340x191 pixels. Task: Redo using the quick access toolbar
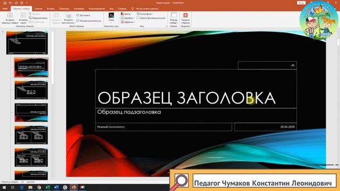pyautogui.click(x=16, y=3)
